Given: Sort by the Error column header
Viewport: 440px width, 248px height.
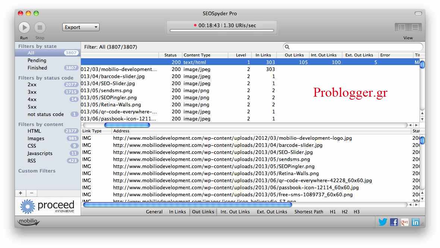Looking at the screenshot, I should click(x=395, y=55).
